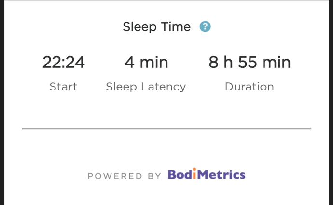
Task: Click the Sleep Latency label
Action: click(x=146, y=87)
